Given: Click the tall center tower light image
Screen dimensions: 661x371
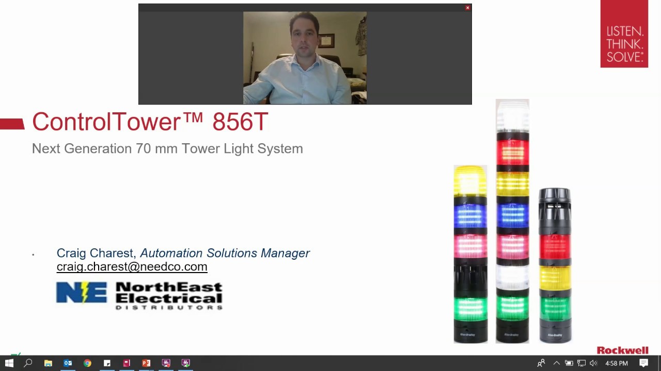Looking at the screenshot, I should click(512, 221).
